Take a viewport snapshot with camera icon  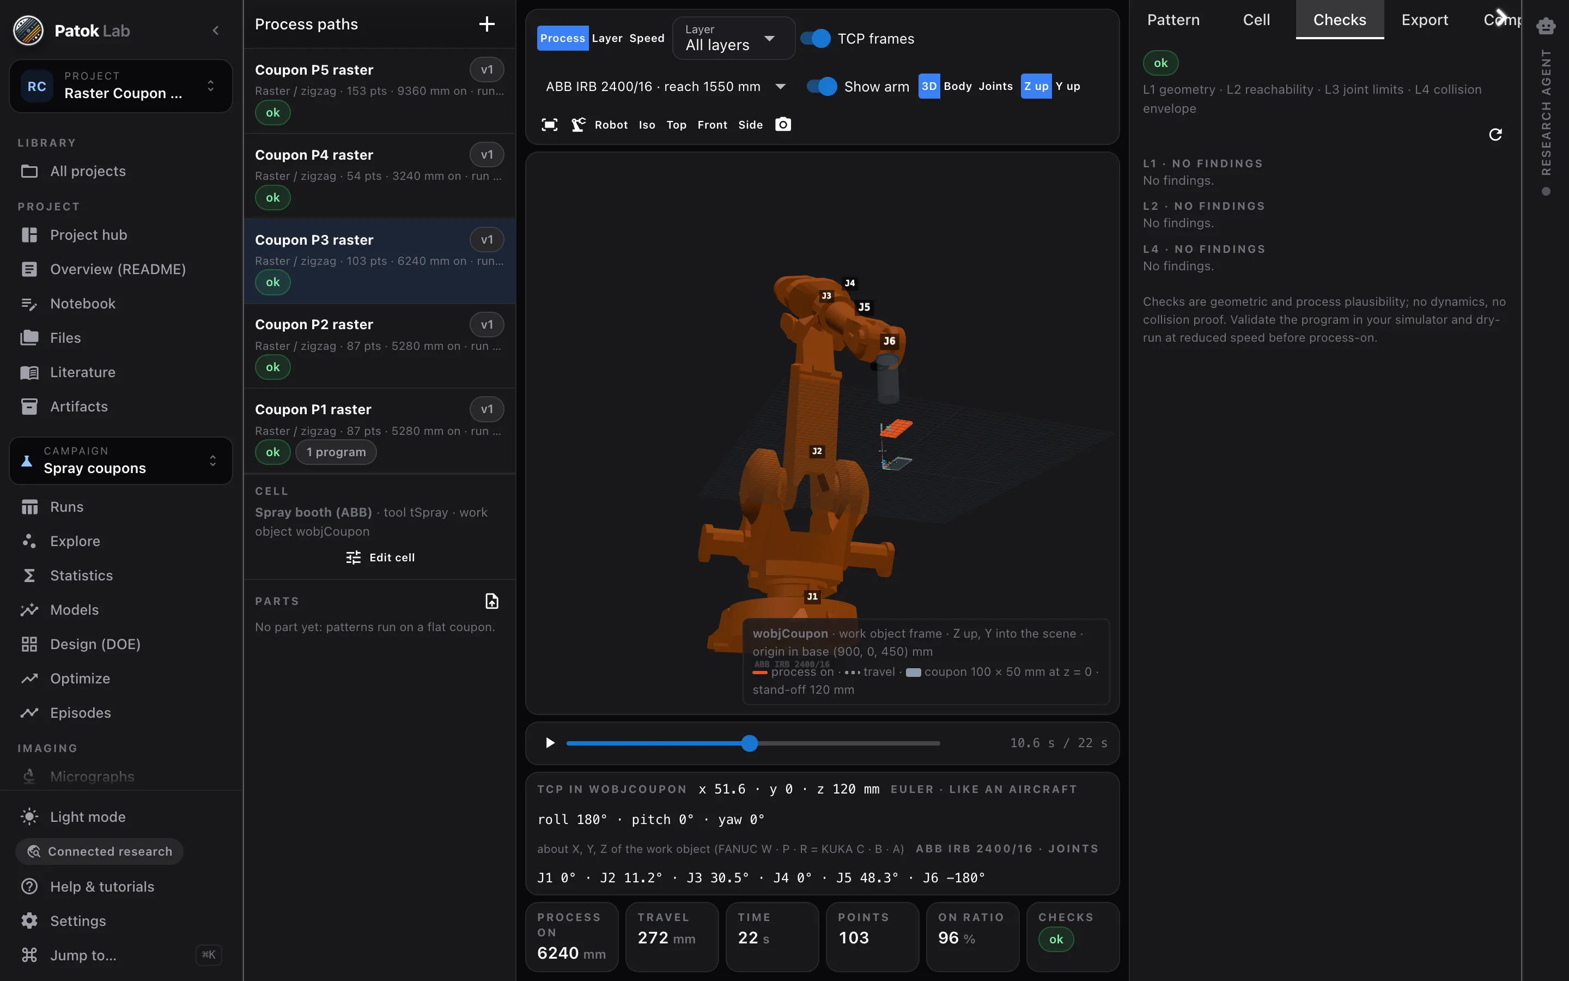(x=783, y=125)
